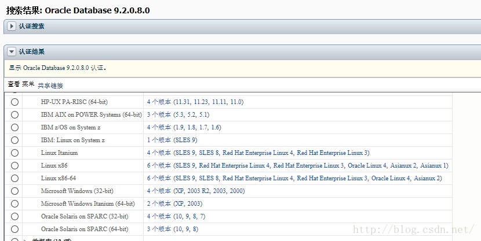481x241 pixels.
Task: Click the IBM z/OS on System z name
Action: pyautogui.click(x=71, y=127)
